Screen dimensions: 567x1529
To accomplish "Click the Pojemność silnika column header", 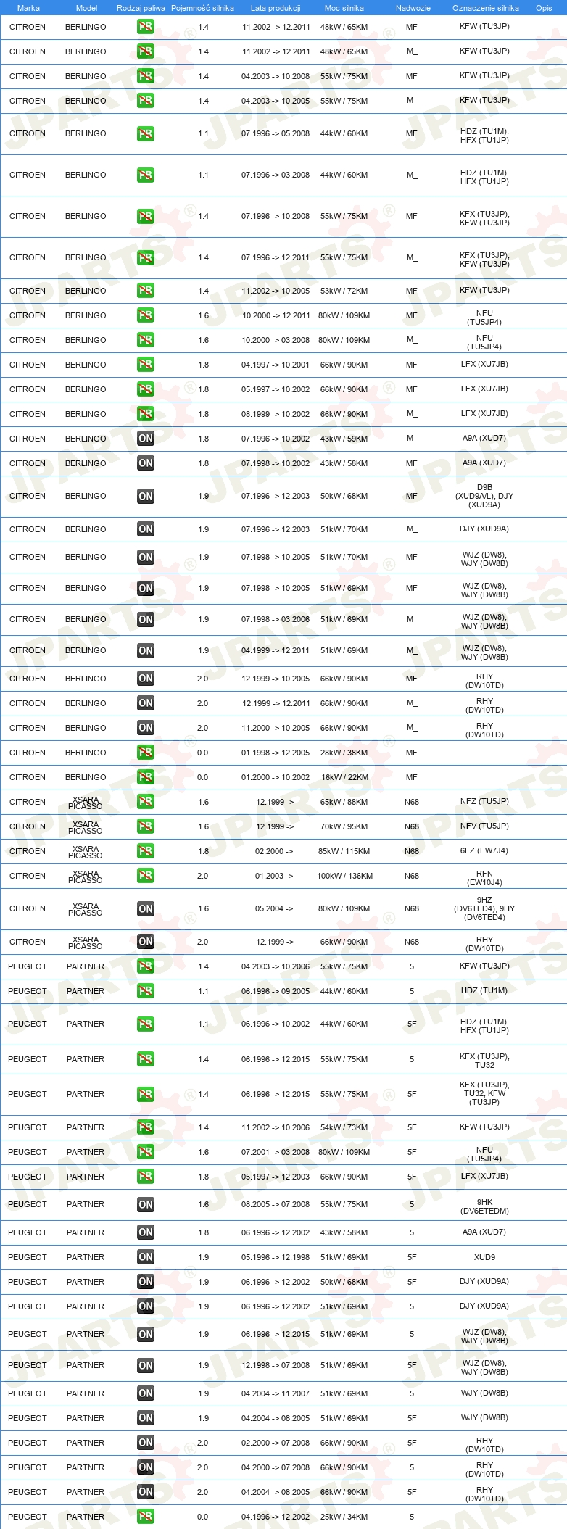I will click(x=202, y=8).
